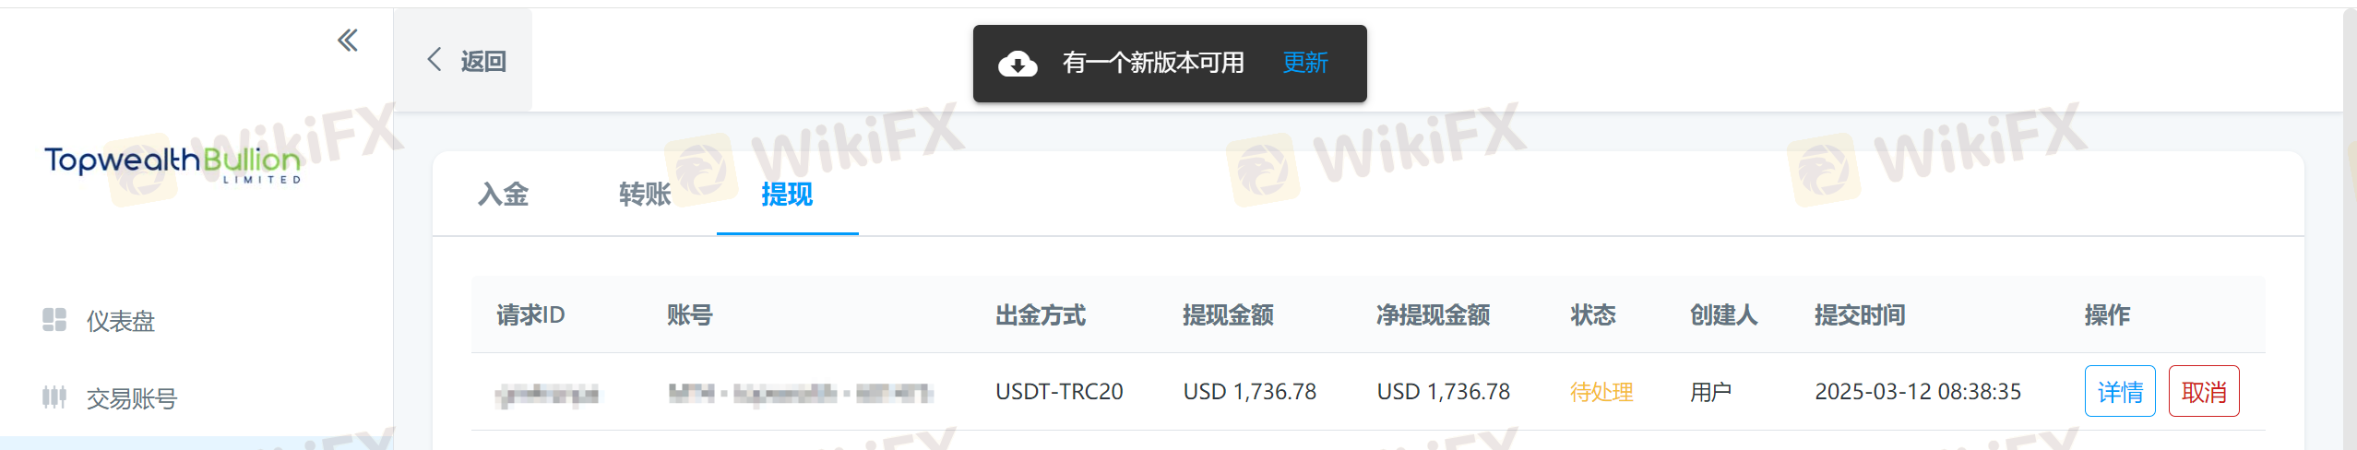Select the 提现 tab
This screenshot has height=450, width=2357.
(787, 194)
